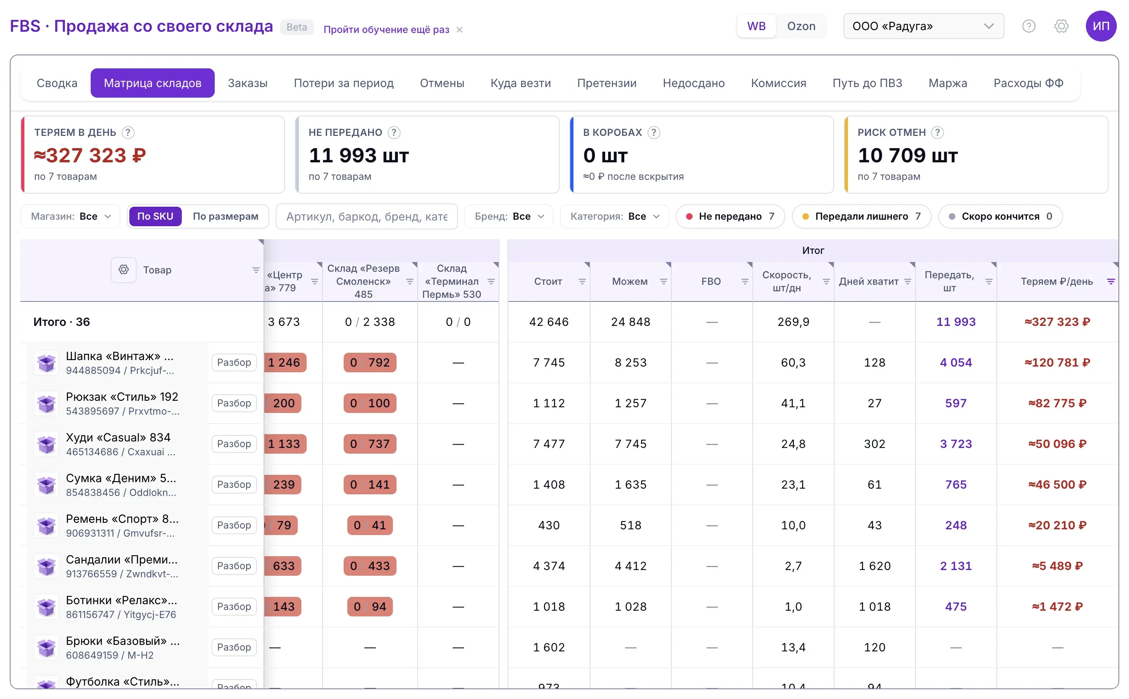Show hint for Риск отмен card

pos(937,133)
